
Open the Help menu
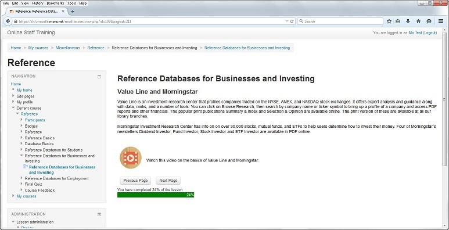click(82, 3)
